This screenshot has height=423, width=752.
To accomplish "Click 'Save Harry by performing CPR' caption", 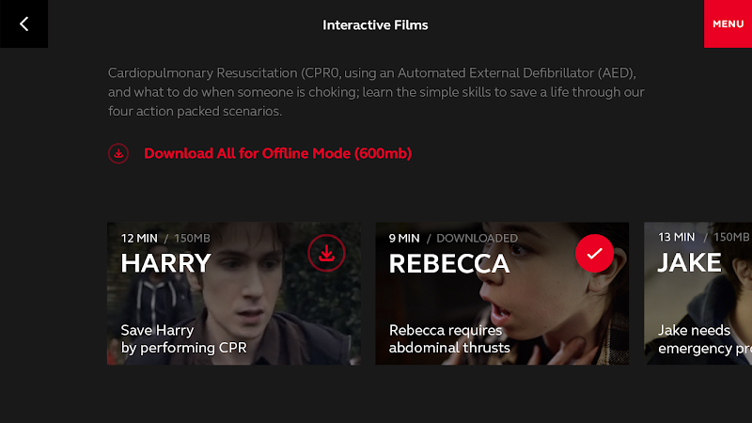I will pyautogui.click(x=183, y=339).
